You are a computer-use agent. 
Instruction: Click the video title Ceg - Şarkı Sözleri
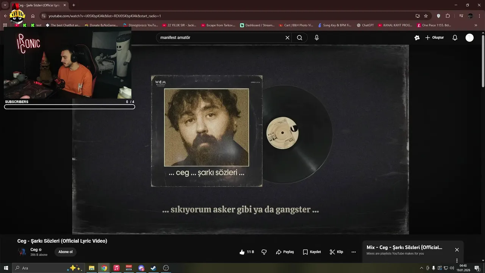pyautogui.click(x=62, y=241)
